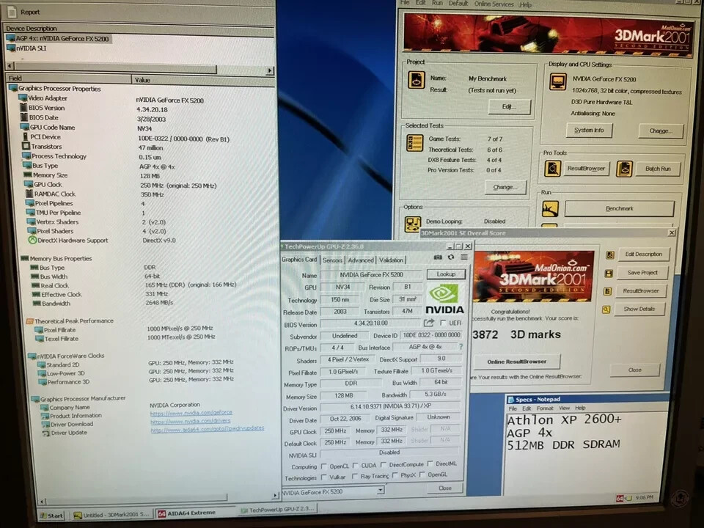
Task: Click the DirectX Hardware Support icon in AIDA64
Action: click(32, 241)
